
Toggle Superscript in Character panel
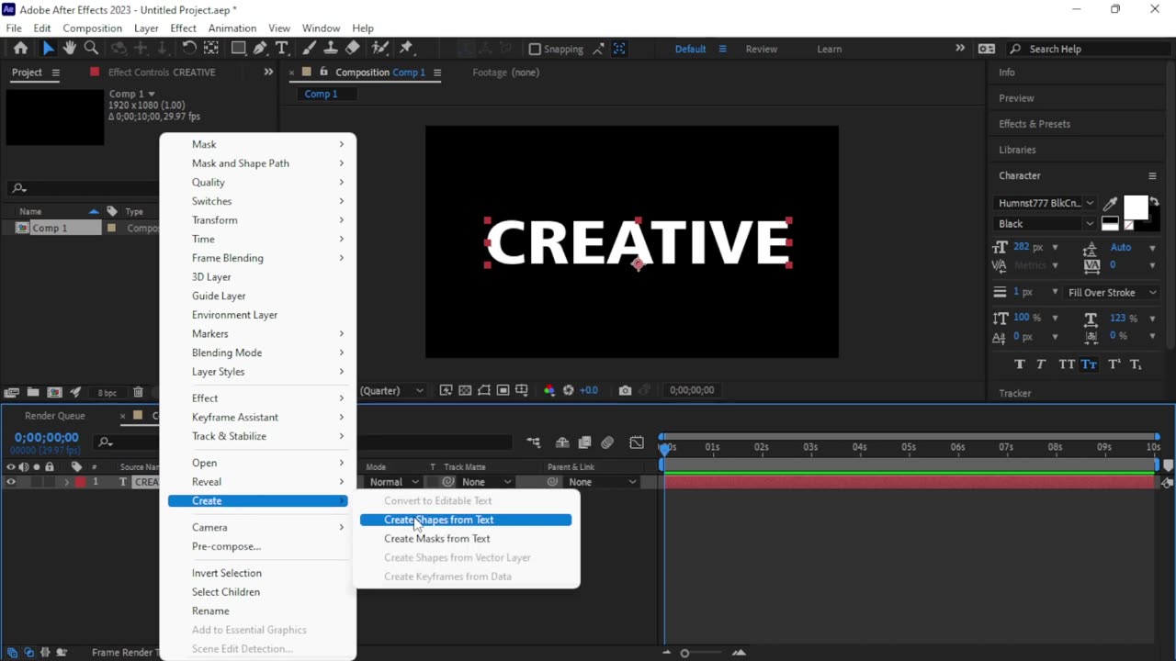1114,364
